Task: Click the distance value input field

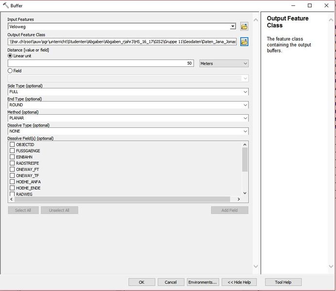Action: click(101, 64)
